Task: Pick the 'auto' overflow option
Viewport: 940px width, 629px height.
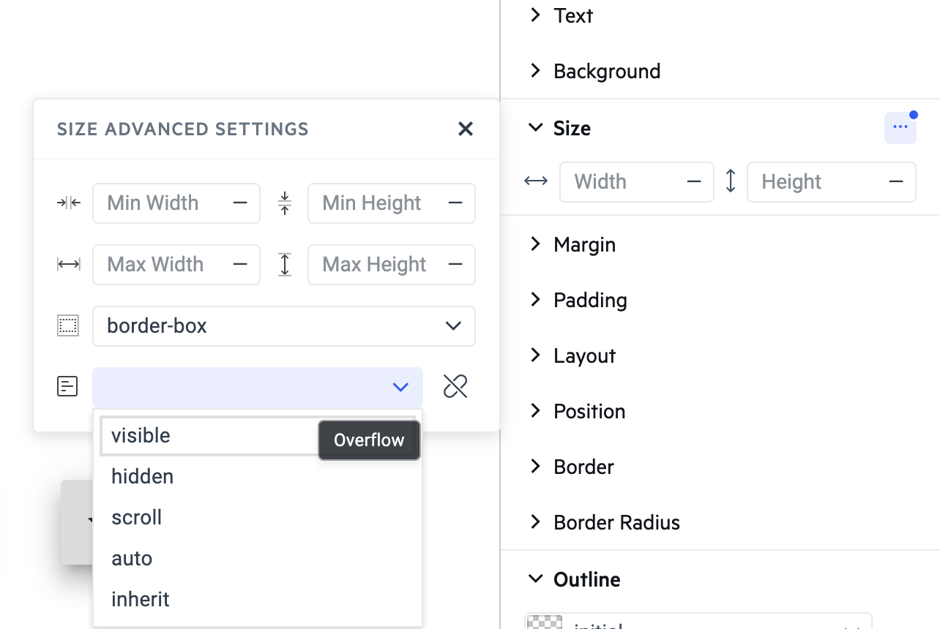Action: (133, 558)
